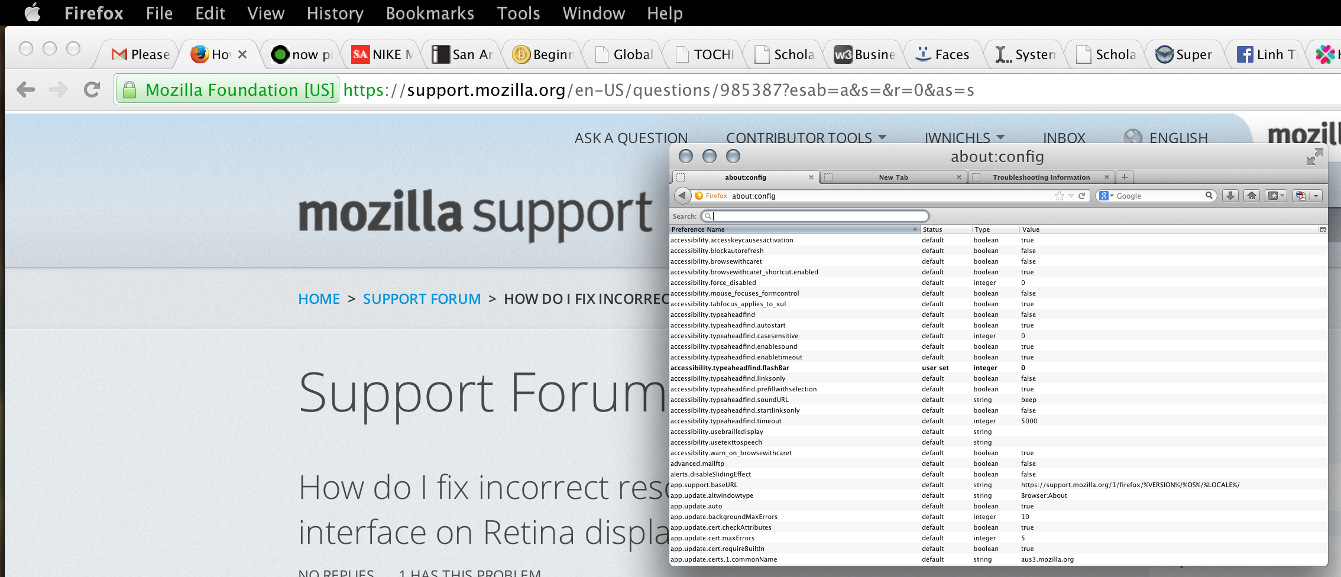Click magnifier icon in Google search box
The width and height of the screenshot is (1341, 577).
pos(1209,196)
